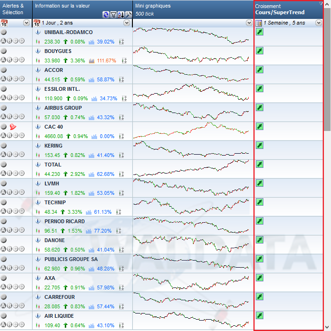Viewport: 331px width, 331px height.
Task: Click the corner triangle on the Croisement column header
Action: coord(321,3)
